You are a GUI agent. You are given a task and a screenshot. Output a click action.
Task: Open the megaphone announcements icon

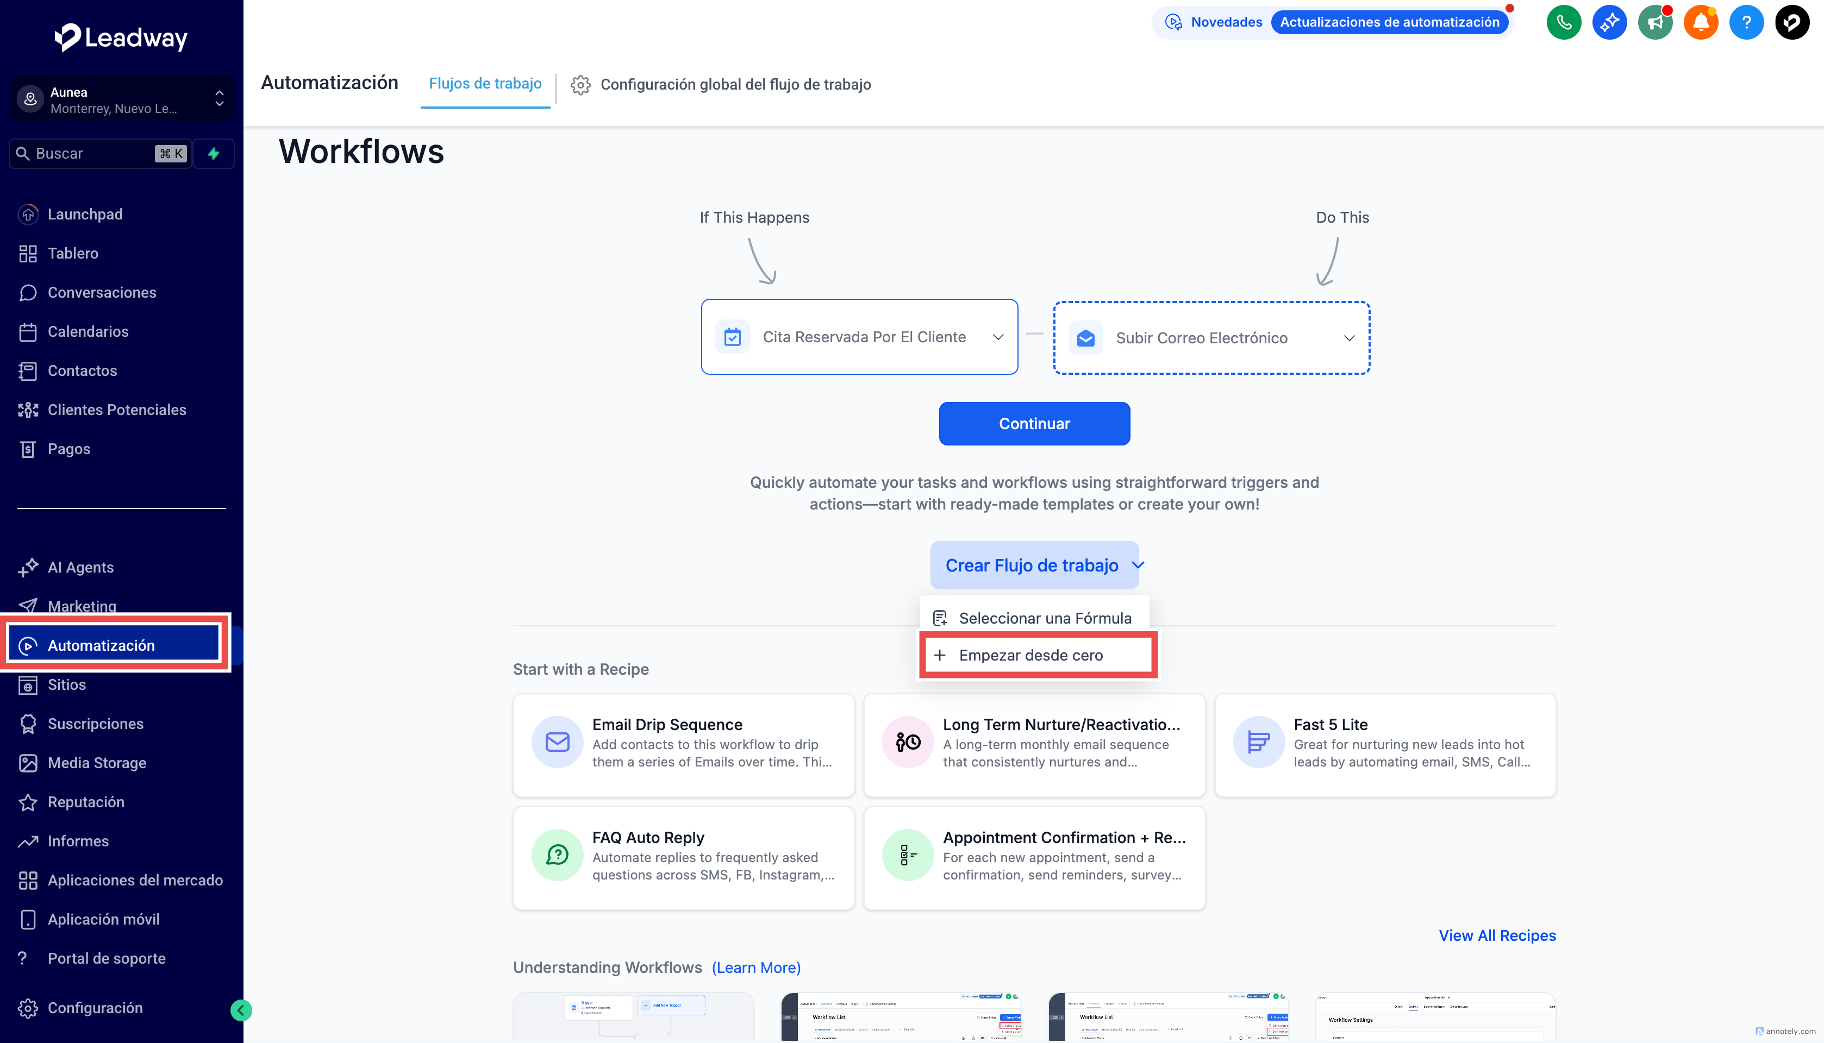click(x=1655, y=22)
